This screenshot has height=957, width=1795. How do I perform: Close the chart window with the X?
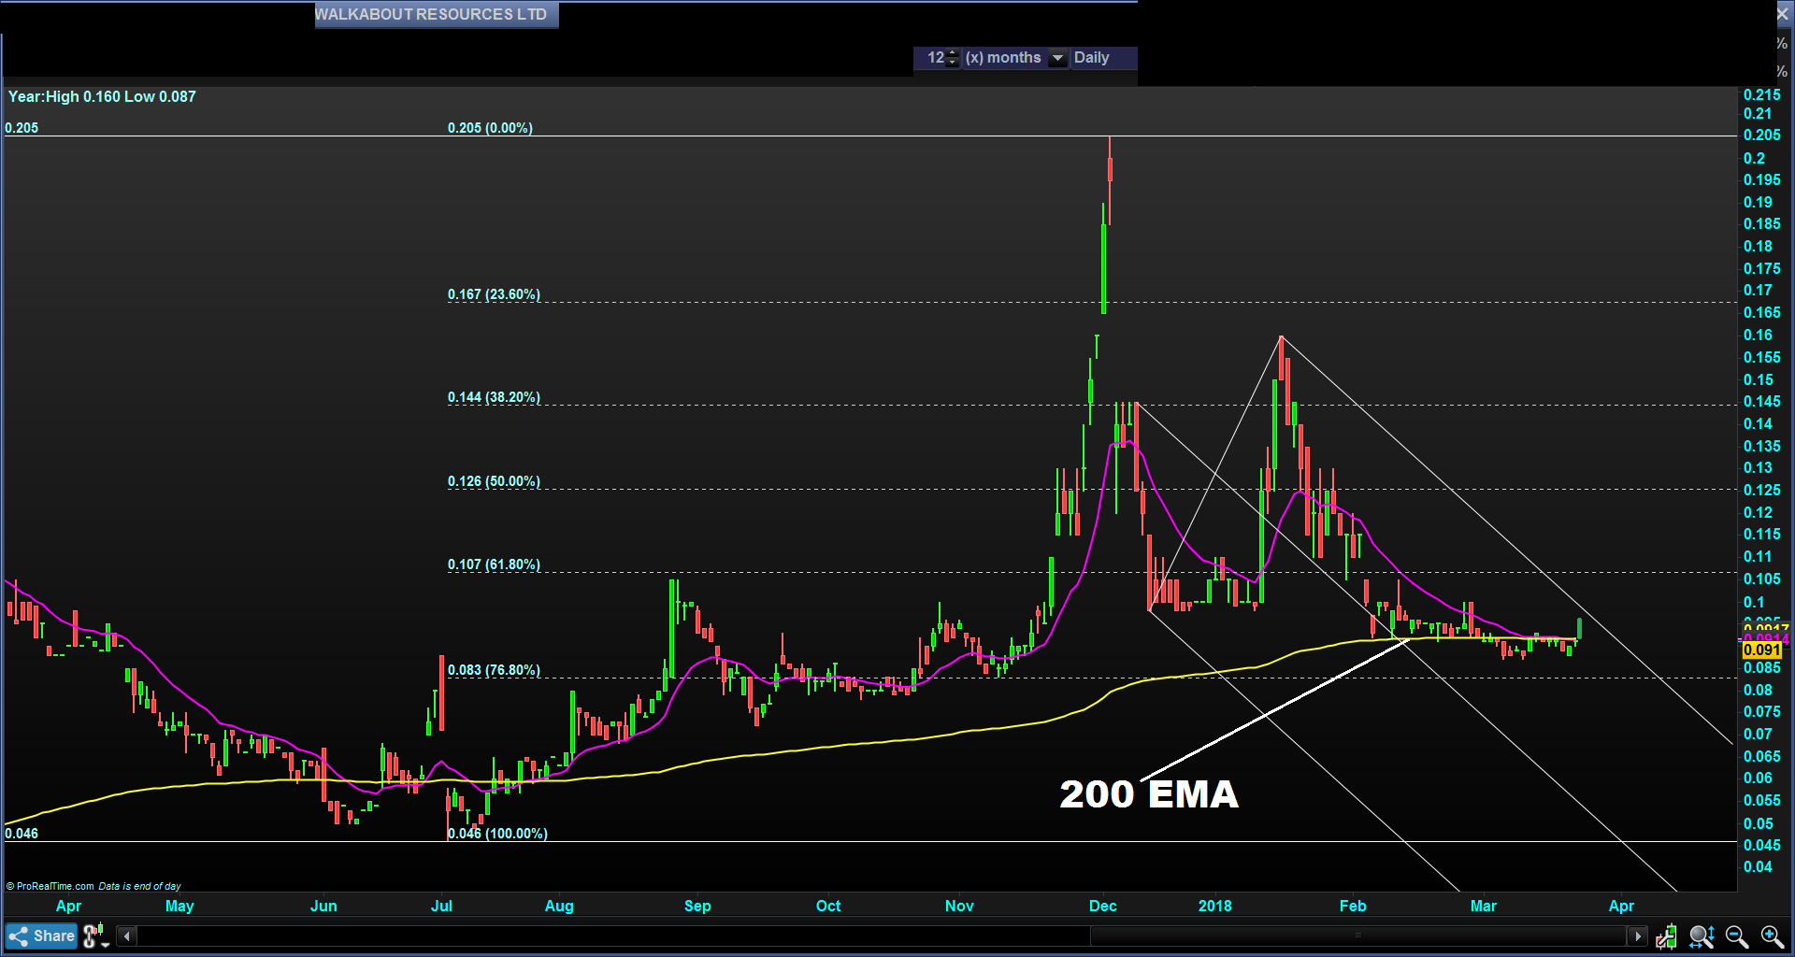click(x=1782, y=14)
